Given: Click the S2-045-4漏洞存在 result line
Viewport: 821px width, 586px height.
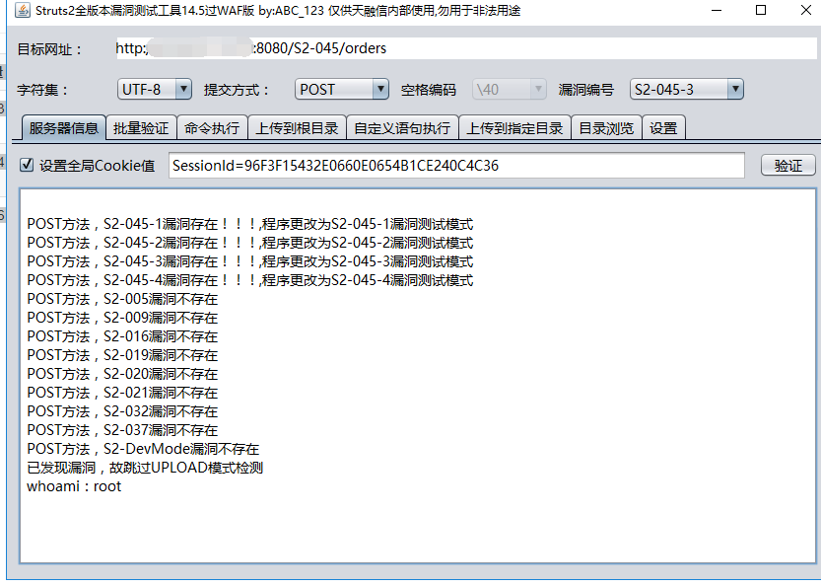Looking at the screenshot, I should pos(250,280).
